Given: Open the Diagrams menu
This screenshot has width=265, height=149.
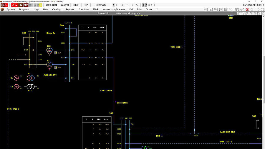Looking at the screenshot, I should [24, 9].
